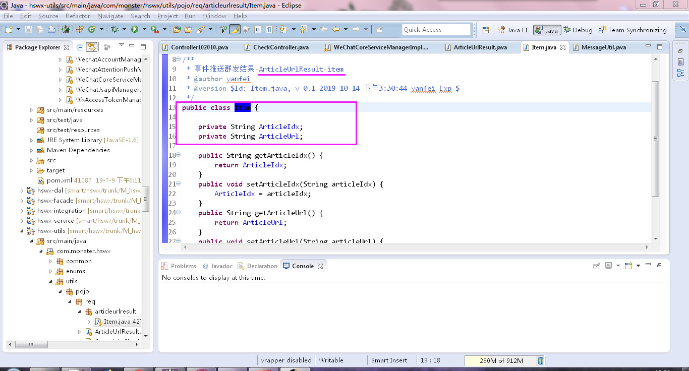Switch to MessageUtil.java editor tab
This screenshot has height=371, width=689.
[x=599, y=47]
